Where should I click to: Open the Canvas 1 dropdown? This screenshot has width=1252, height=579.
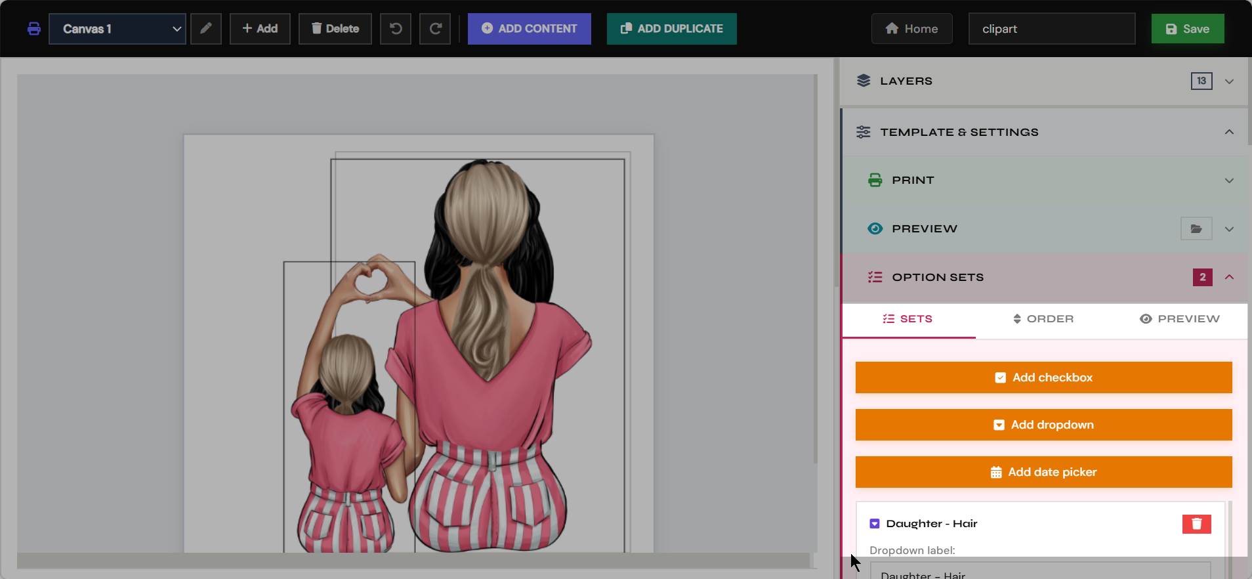pyautogui.click(x=117, y=29)
